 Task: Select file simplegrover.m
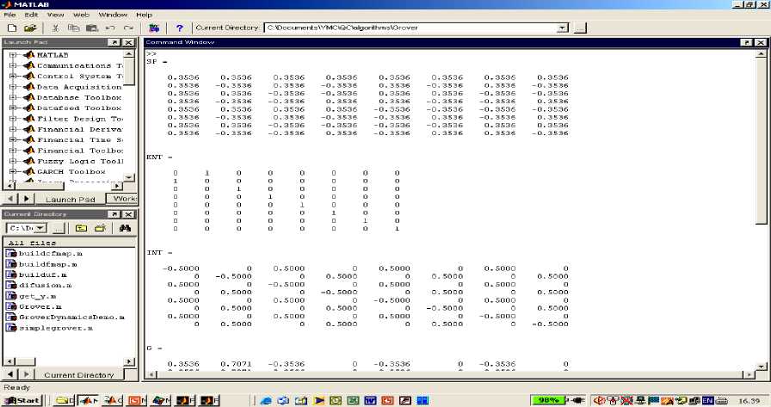click(x=56, y=328)
